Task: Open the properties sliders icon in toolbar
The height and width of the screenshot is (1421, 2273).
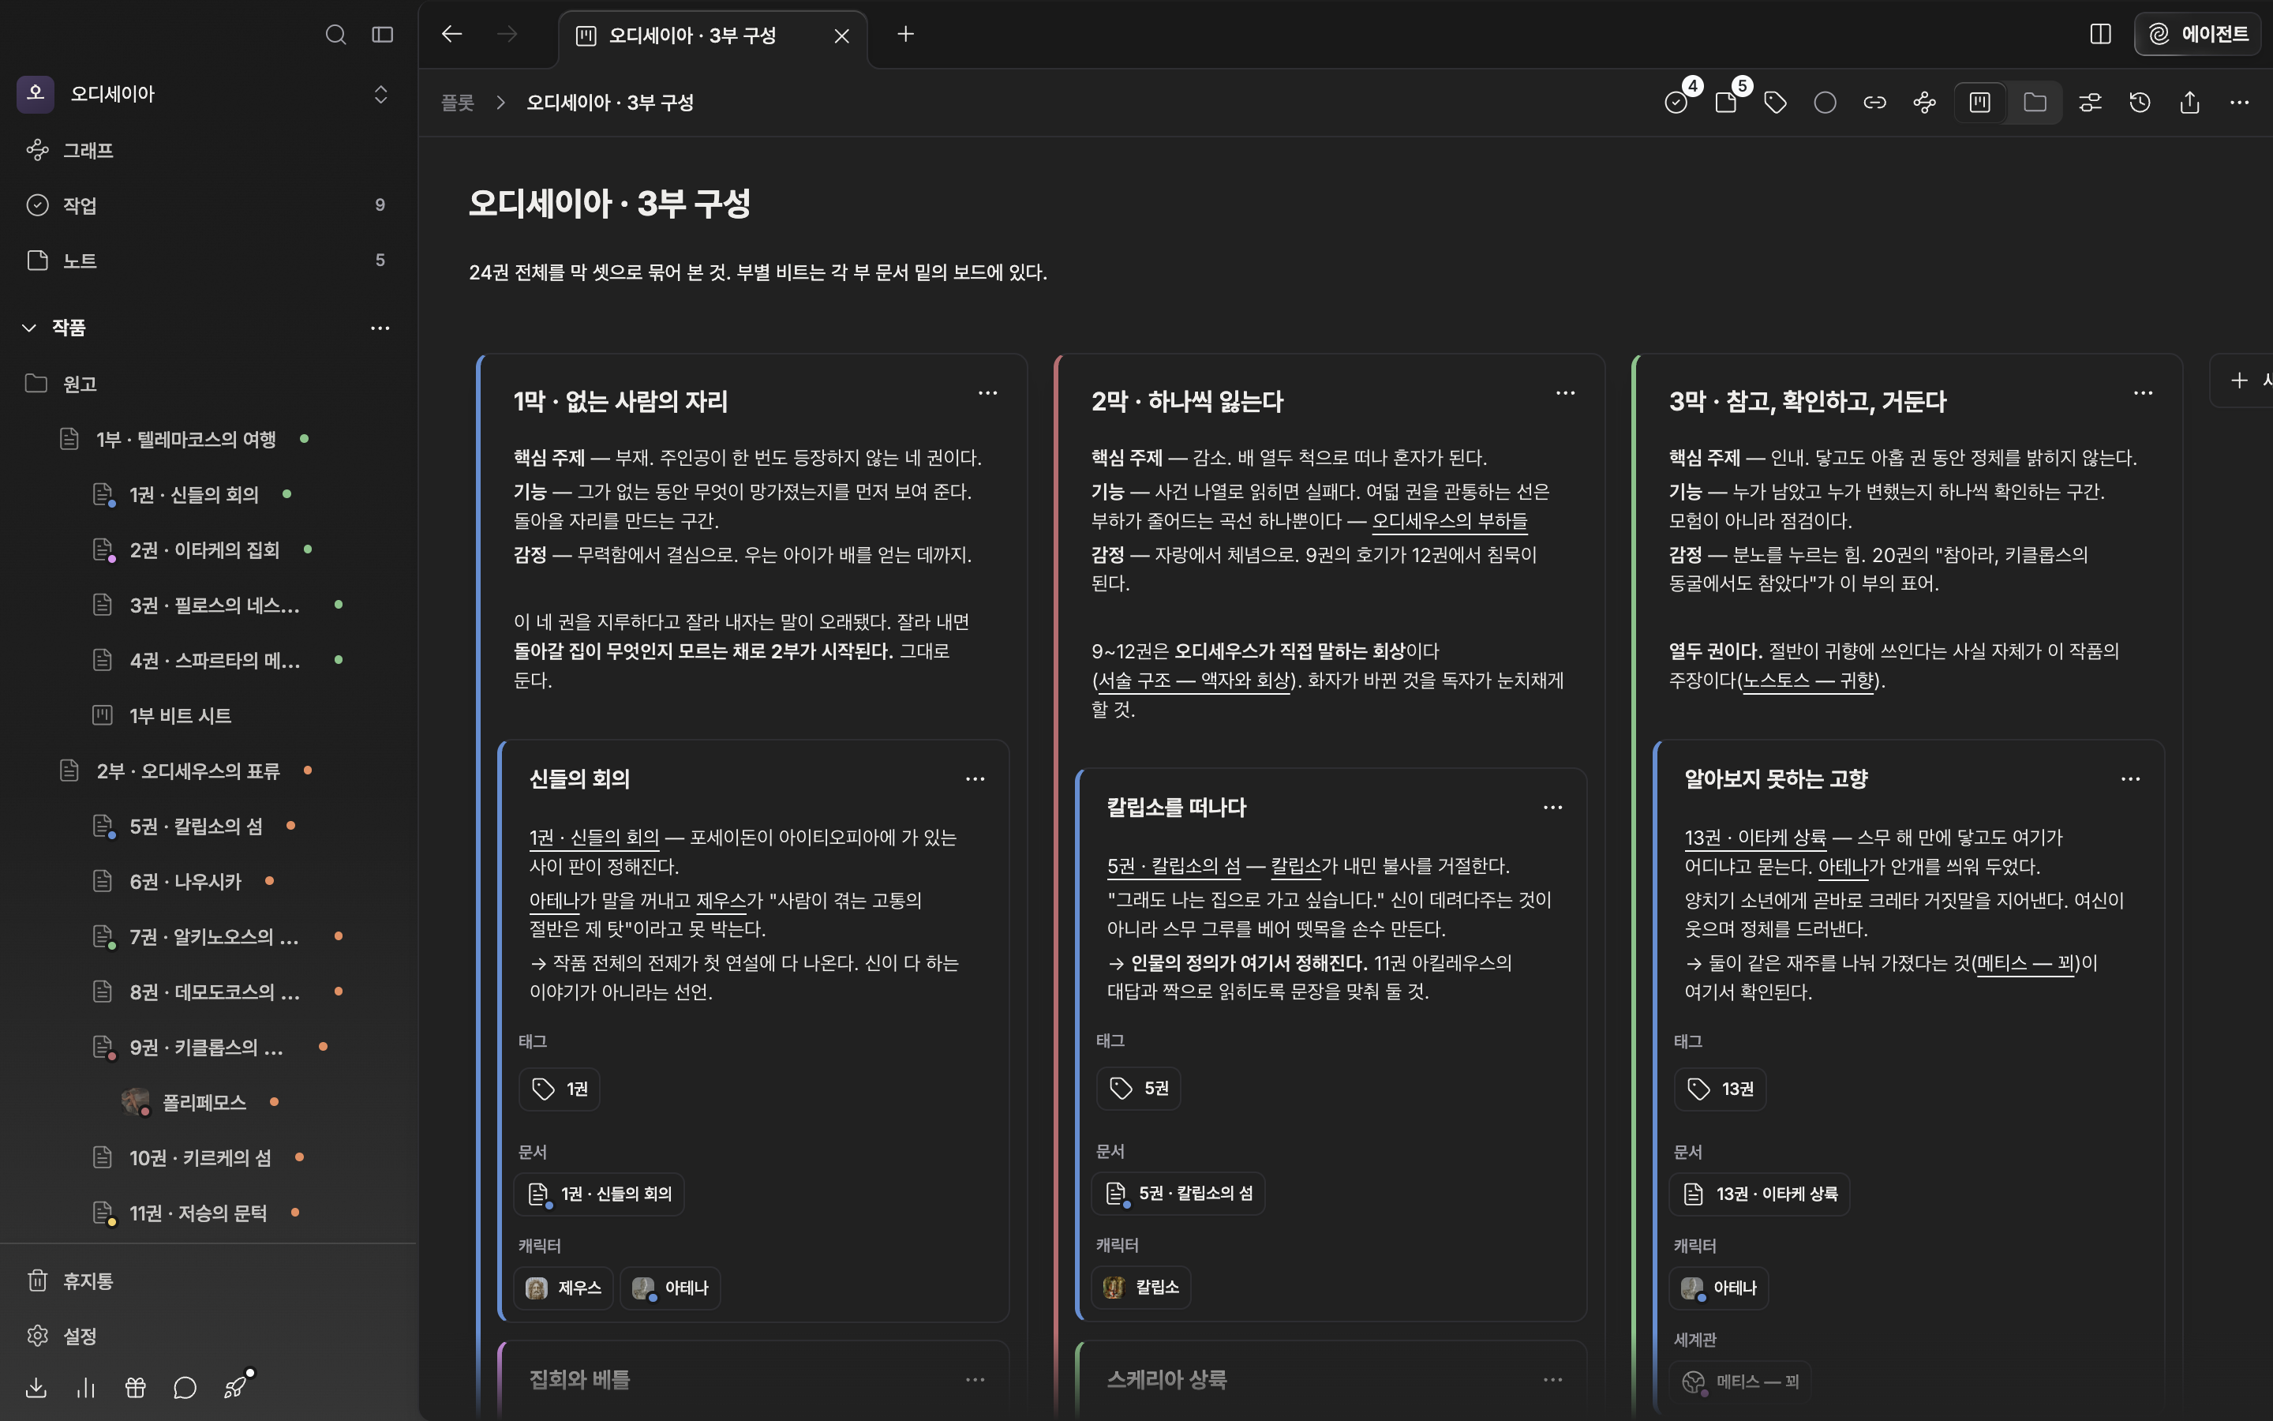Action: coord(2090,102)
